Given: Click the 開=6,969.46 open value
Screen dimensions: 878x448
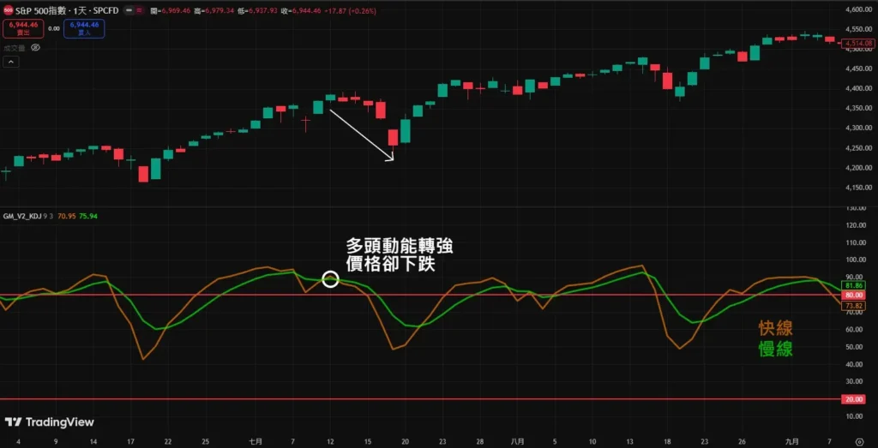Looking at the screenshot, I should [169, 10].
